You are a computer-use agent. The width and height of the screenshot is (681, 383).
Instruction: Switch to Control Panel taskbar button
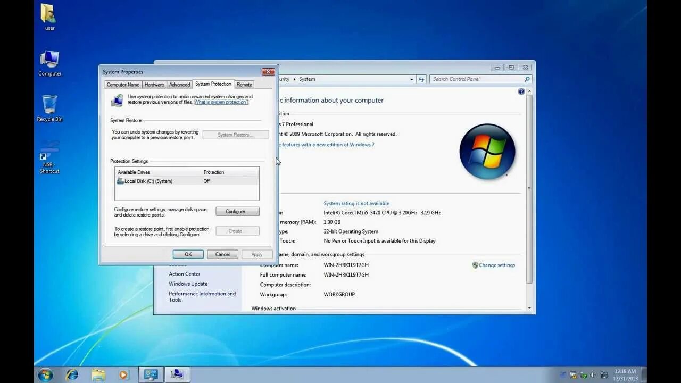pos(151,374)
